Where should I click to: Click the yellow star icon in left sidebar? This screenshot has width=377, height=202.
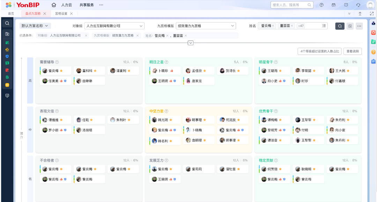point(7,85)
